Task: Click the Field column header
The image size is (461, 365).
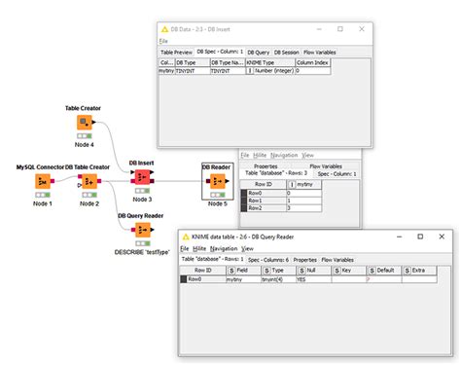Action: click(243, 271)
